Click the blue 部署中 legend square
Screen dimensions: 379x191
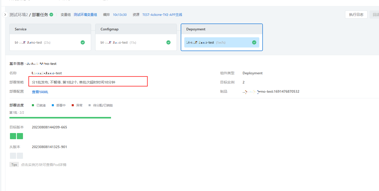[x=53, y=105]
